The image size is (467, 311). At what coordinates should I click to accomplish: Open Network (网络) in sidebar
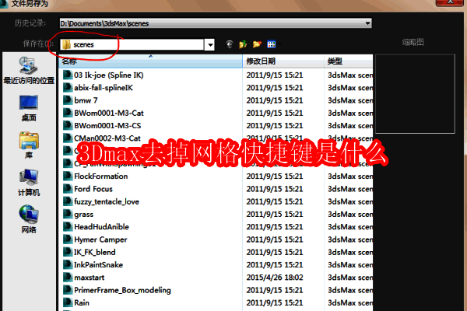(29, 218)
